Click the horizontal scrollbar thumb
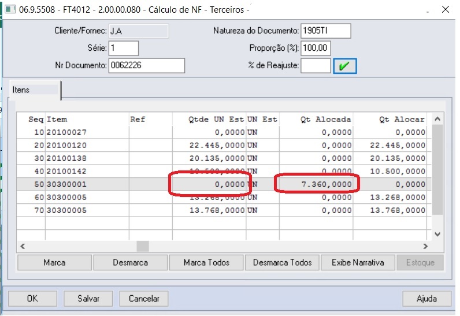460x316 pixels. tap(143, 246)
